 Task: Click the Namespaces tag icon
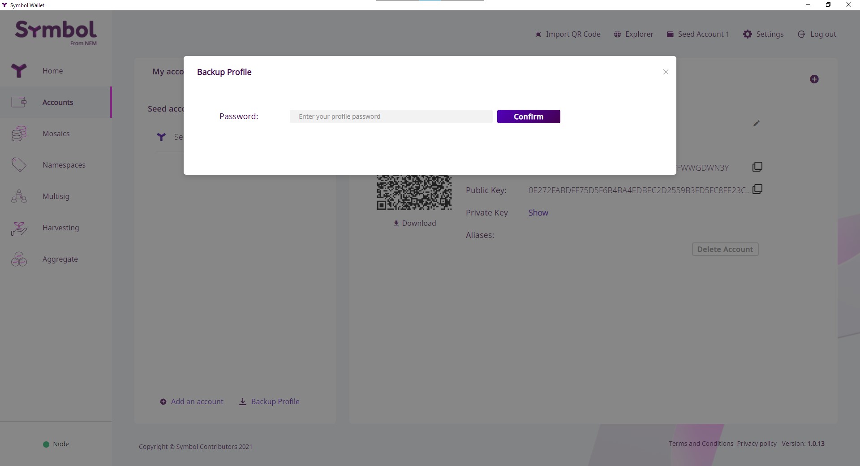pyautogui.click(x=19, y=165)
